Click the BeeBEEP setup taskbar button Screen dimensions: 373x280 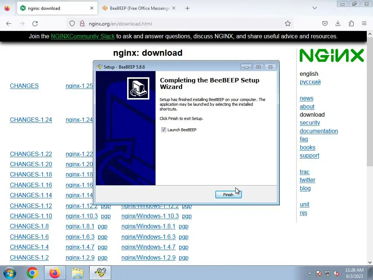pyautogui.click(x=100, y=273)
